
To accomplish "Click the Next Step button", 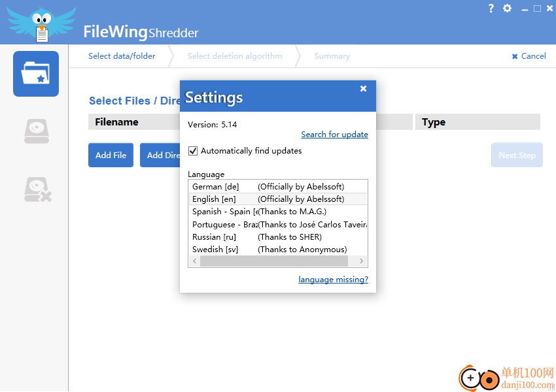I will pyautogui.click(x=517, y=155).
